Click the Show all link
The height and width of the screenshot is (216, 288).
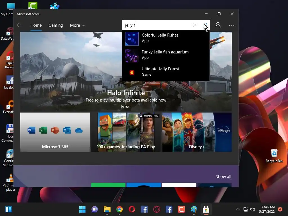(x=223, y=177)
